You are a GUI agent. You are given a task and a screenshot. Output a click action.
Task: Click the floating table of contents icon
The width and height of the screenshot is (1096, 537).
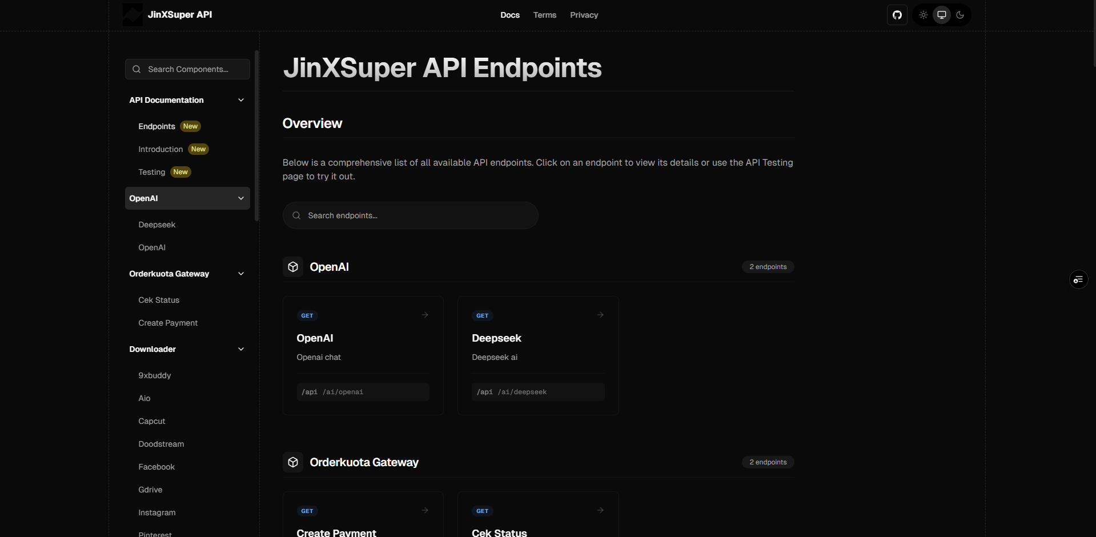(x=1078, y=279)
